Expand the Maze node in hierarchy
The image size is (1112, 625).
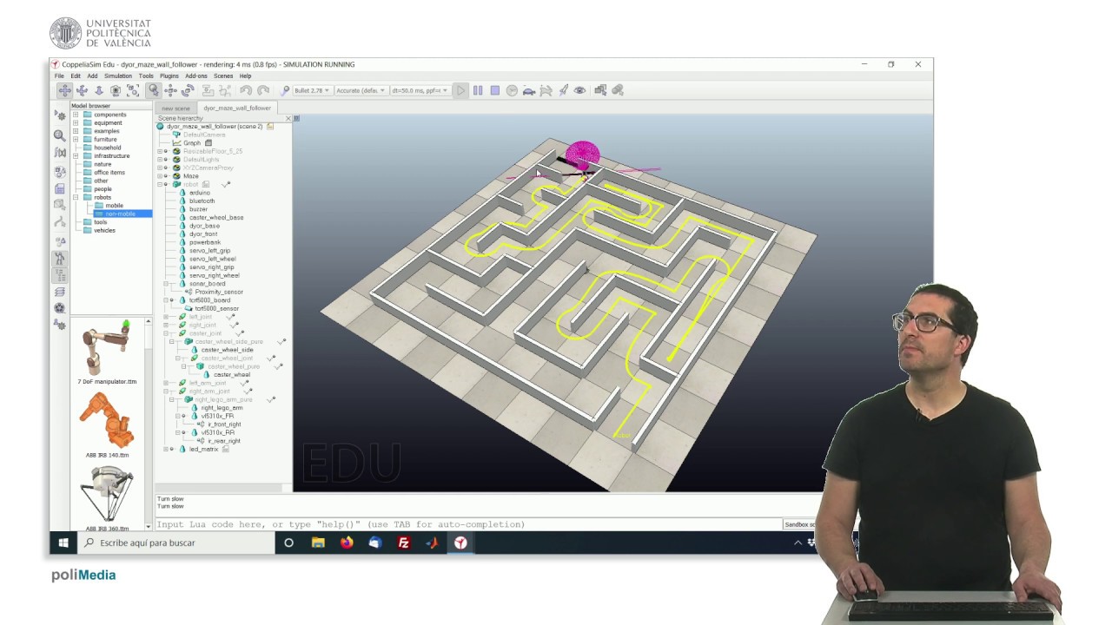coord(160,176)
